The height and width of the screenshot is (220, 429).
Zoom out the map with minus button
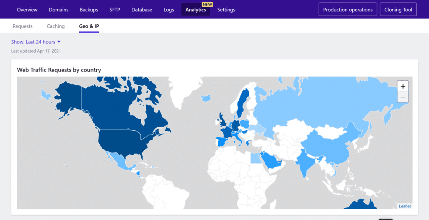point(403,97)
